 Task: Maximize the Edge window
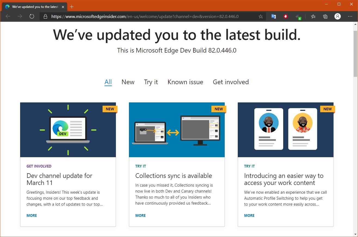point(339,4)
